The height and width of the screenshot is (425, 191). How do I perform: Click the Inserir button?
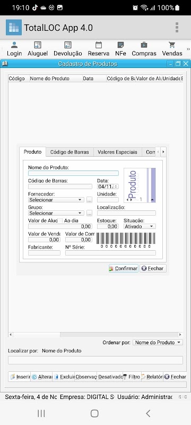[20, 377]
